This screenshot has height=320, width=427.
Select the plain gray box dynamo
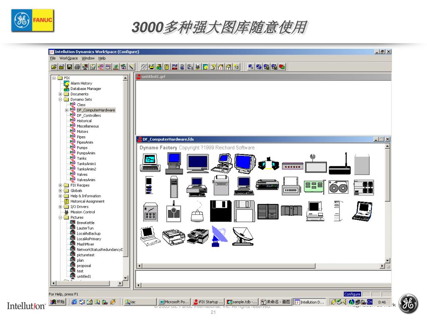coord(362,164)
